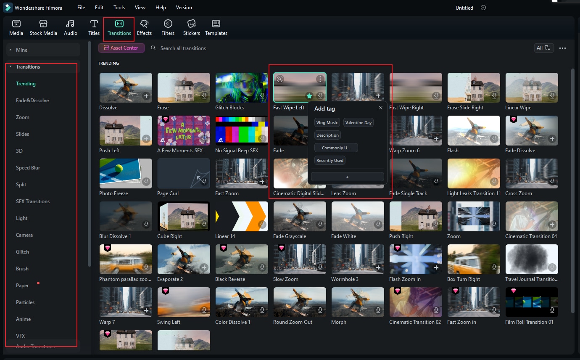The image size is (580, 360).
Task: Choose the Description tag
Action: 327,135
